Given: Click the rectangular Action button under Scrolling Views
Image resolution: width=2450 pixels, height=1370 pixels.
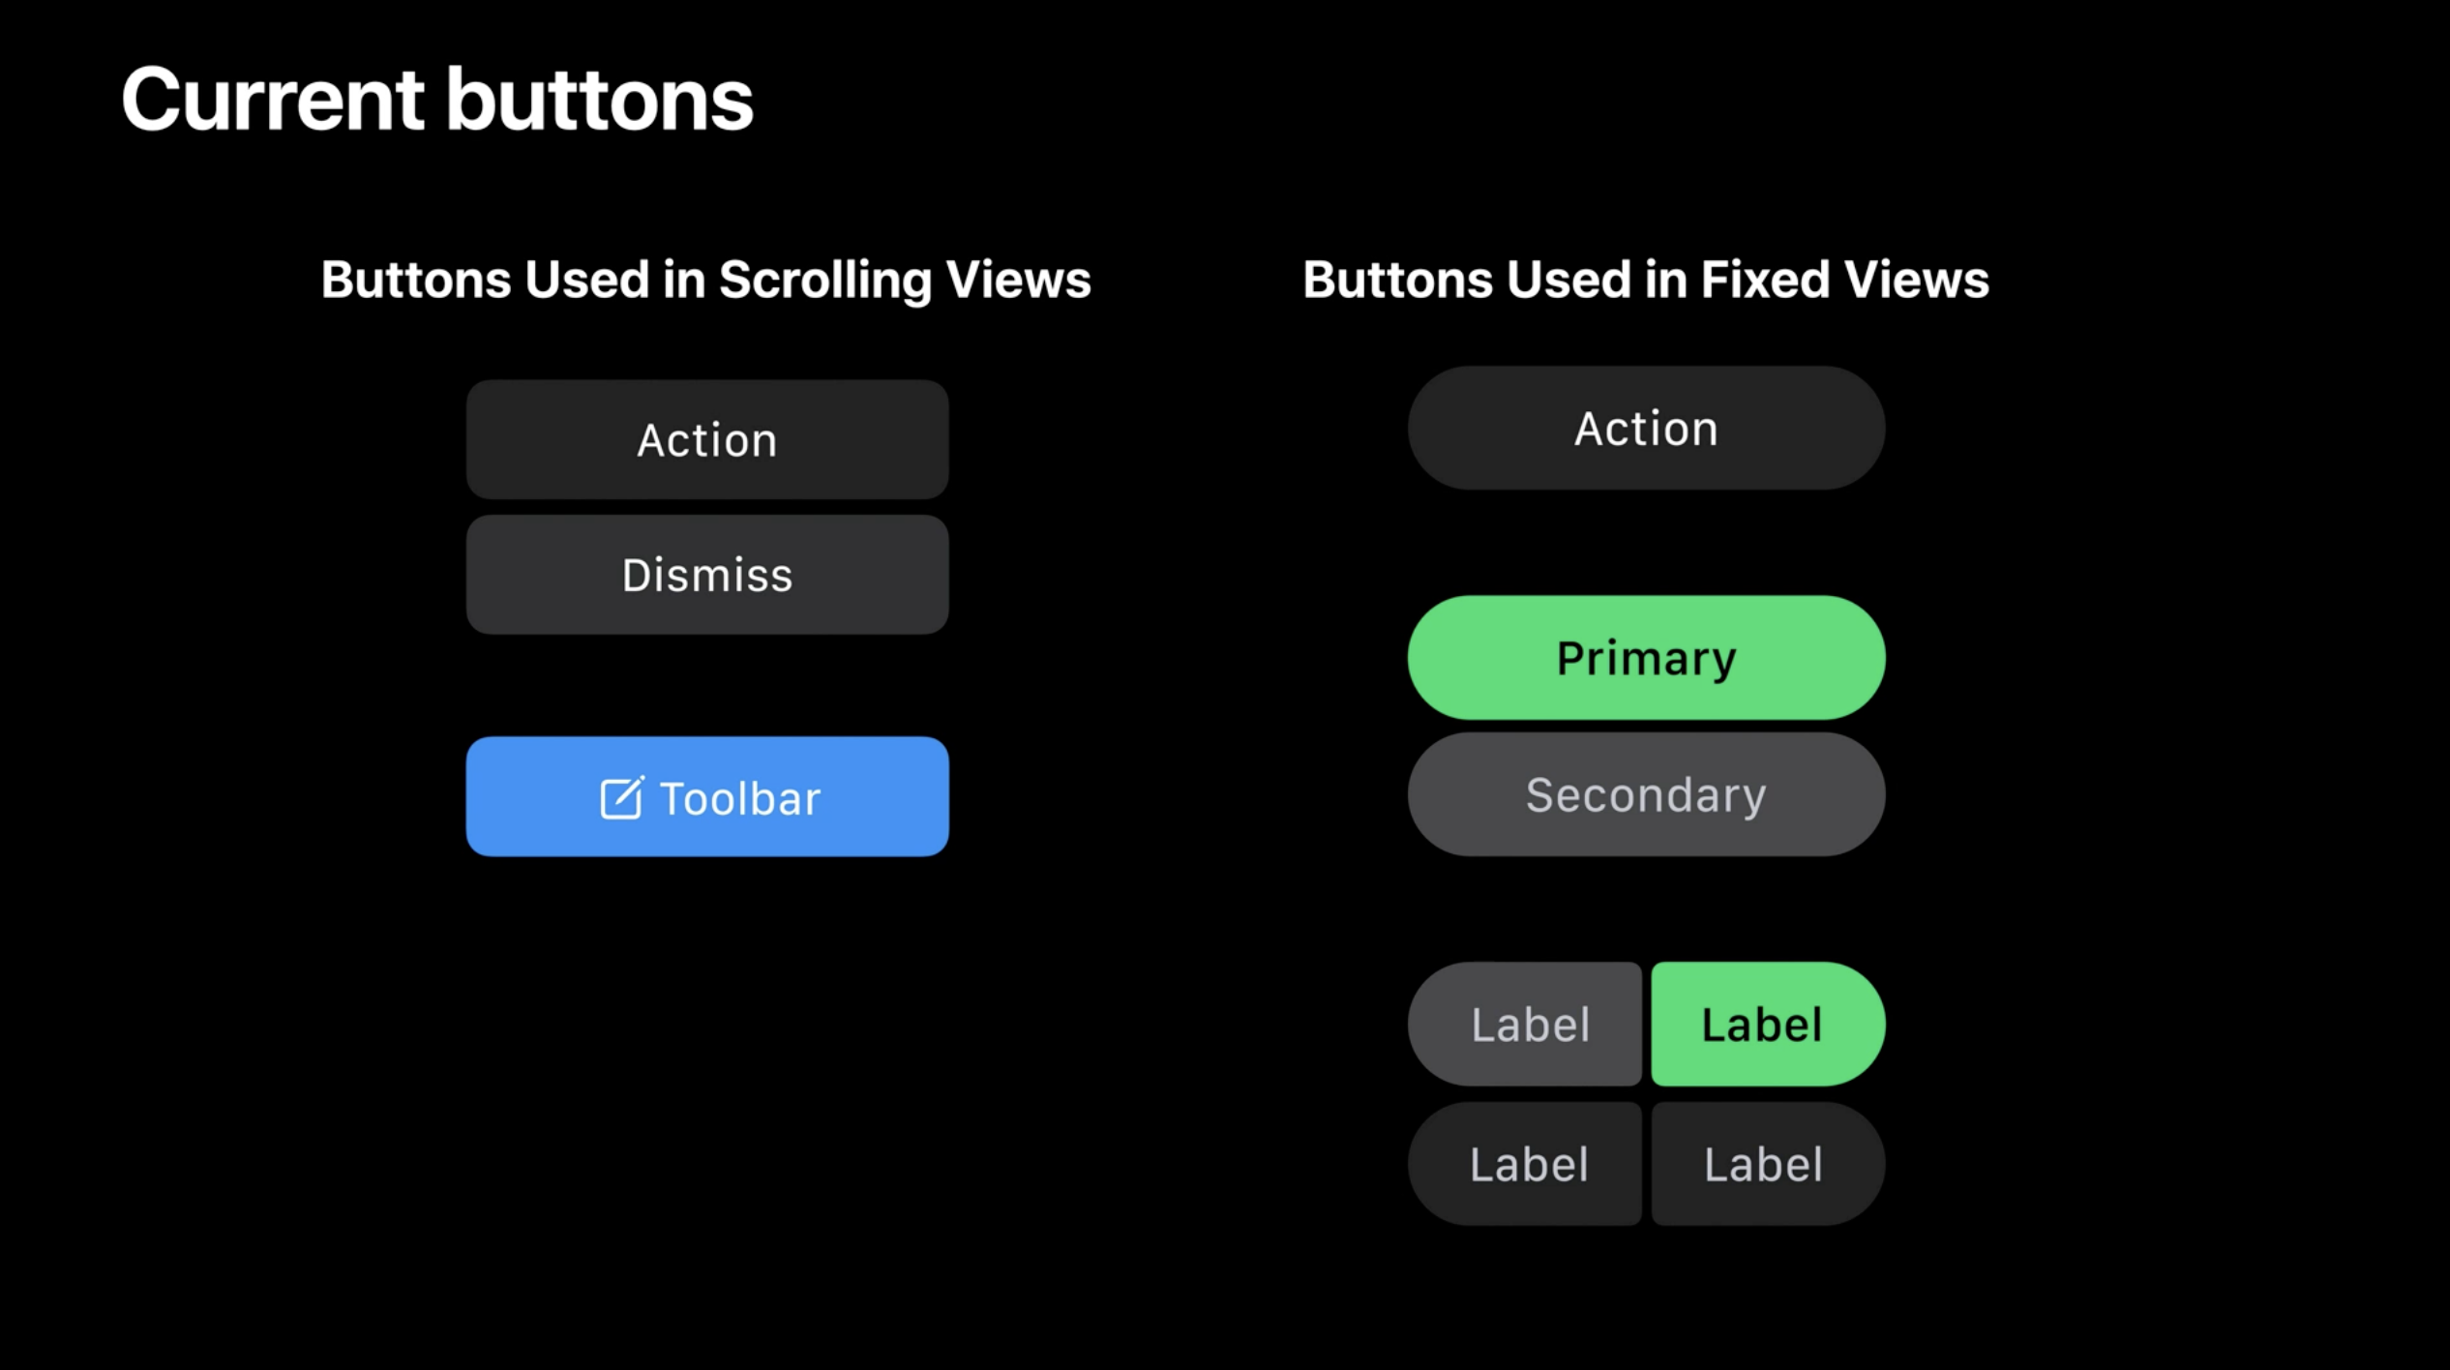Looking at the screenshot, I should pyautogui.click(x=707, y=440).
